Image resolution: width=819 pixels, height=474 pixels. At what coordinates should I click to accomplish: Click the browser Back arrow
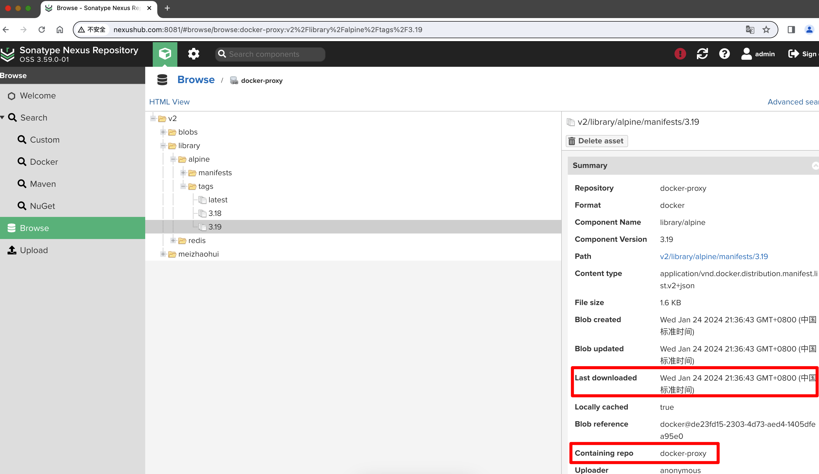6,30
